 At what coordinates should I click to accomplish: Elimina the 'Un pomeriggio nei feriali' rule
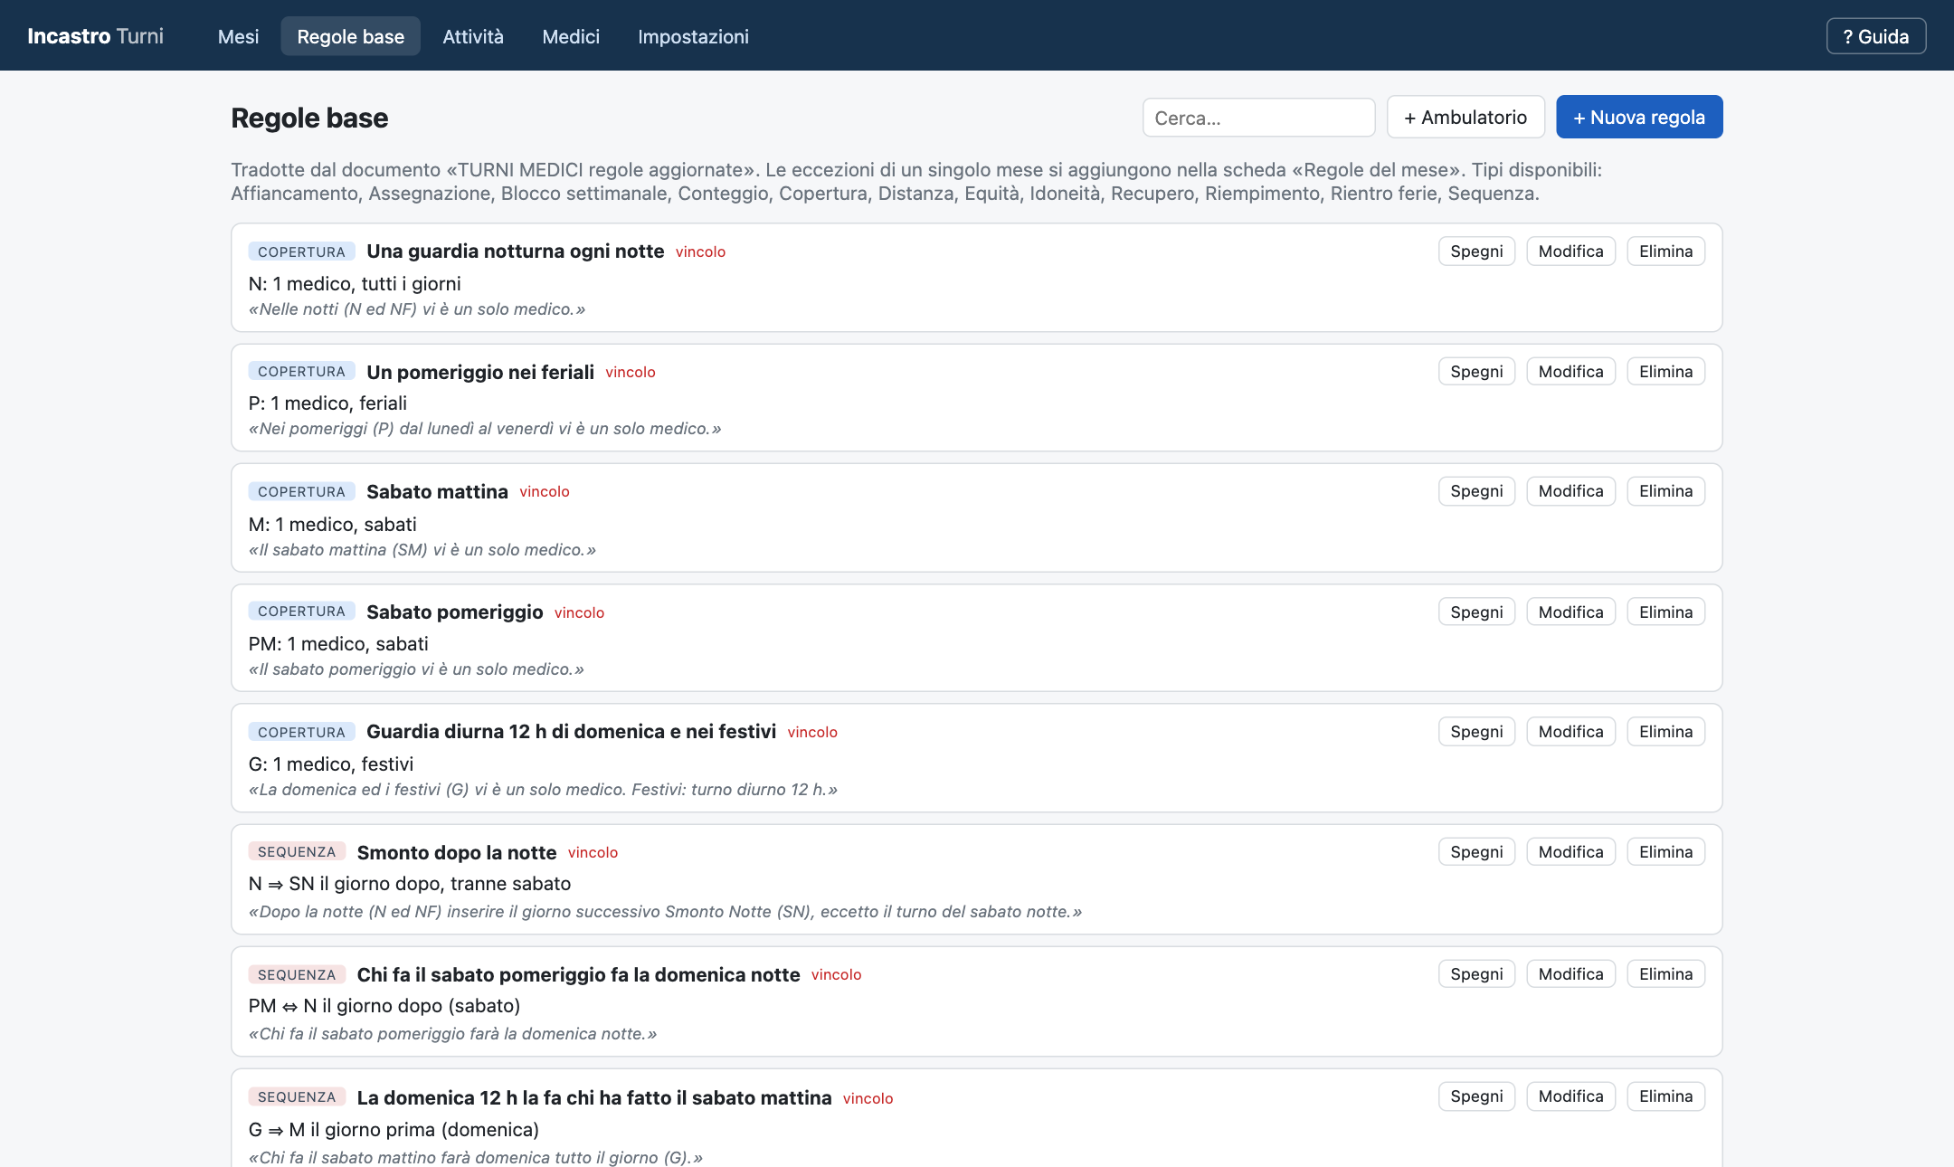coord(1665,372)
